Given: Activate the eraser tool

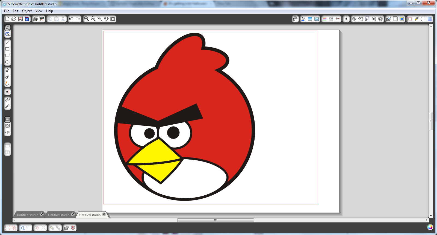Looking at the screenshot, I should click(7, 100).
